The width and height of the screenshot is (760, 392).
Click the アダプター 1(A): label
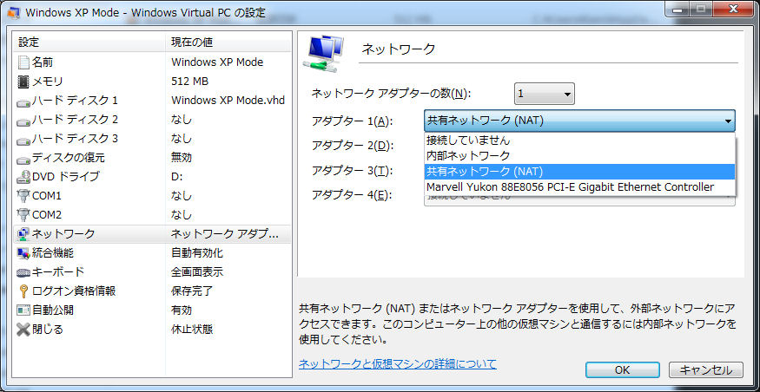pyautogui.click(x=353, y=121)
